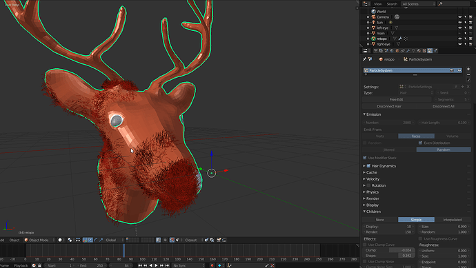Enable Use Roughness Curve checkbox
476x268 pixels.
420,238
